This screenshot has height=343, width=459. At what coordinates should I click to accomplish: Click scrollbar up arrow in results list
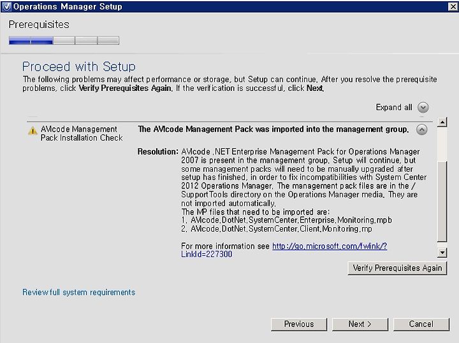click(442, 122)
